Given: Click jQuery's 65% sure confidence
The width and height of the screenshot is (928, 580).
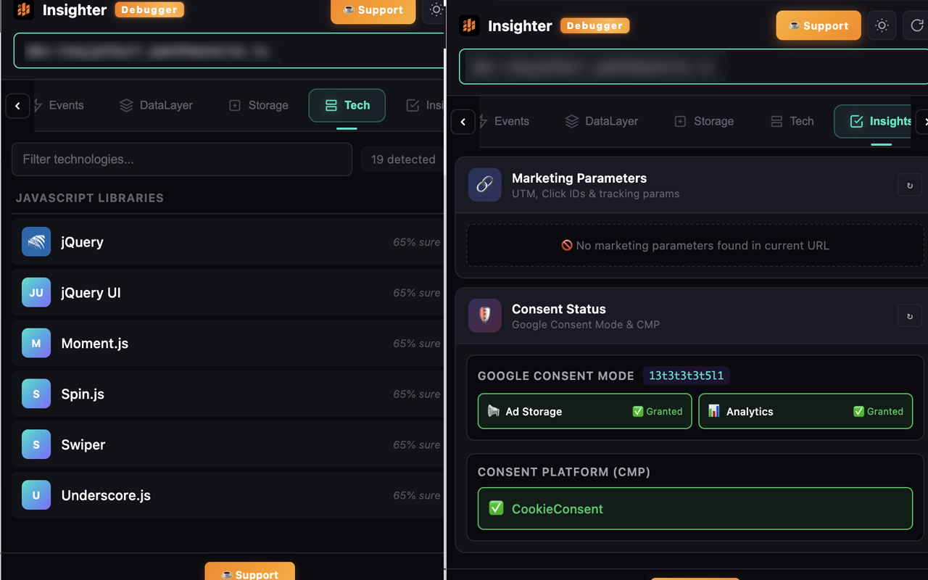Looking at the screenshot, I should pos(417,242).
